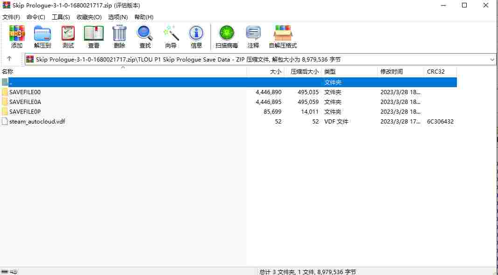
Task: Click packed size 495,035
Action: pos(308,92)
